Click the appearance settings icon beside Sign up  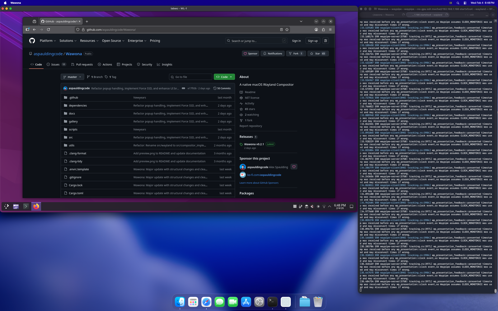(325, 40)
